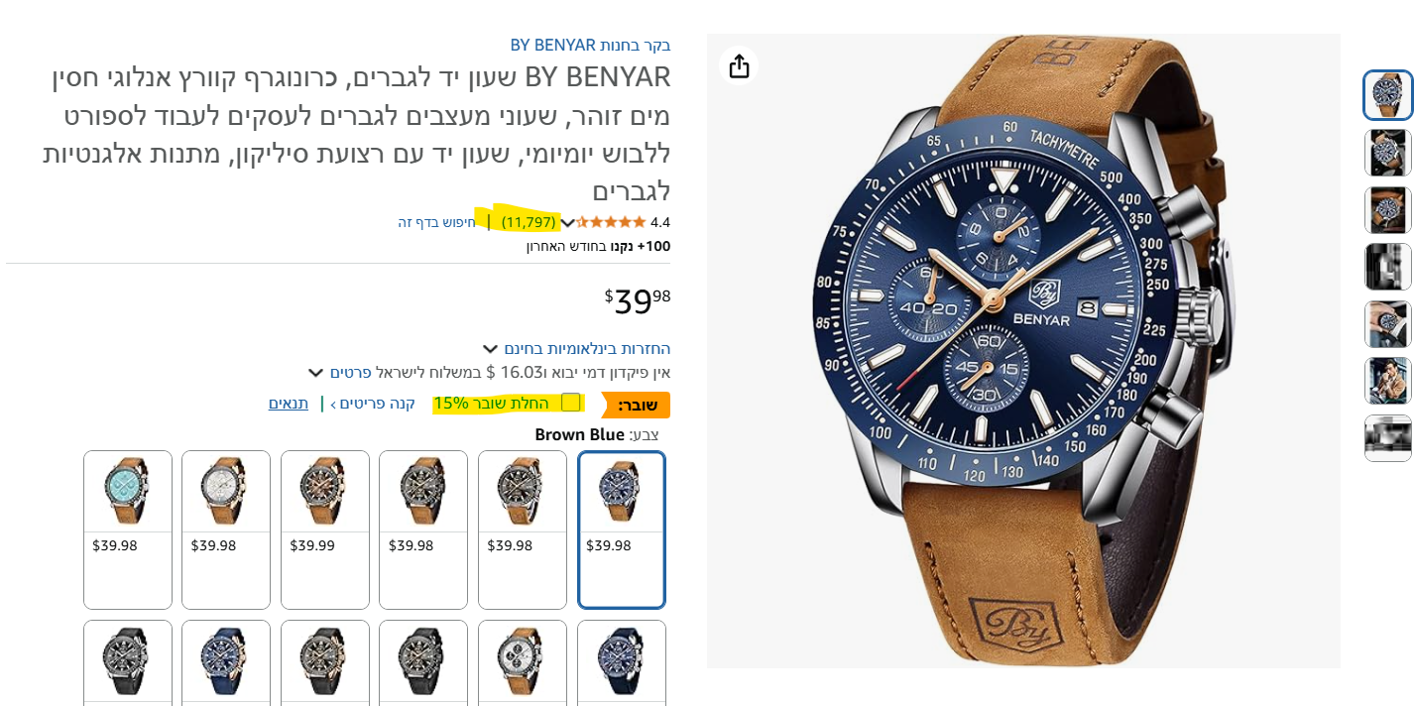
Task: Click the main watch product image
Action: point(1023,350)
